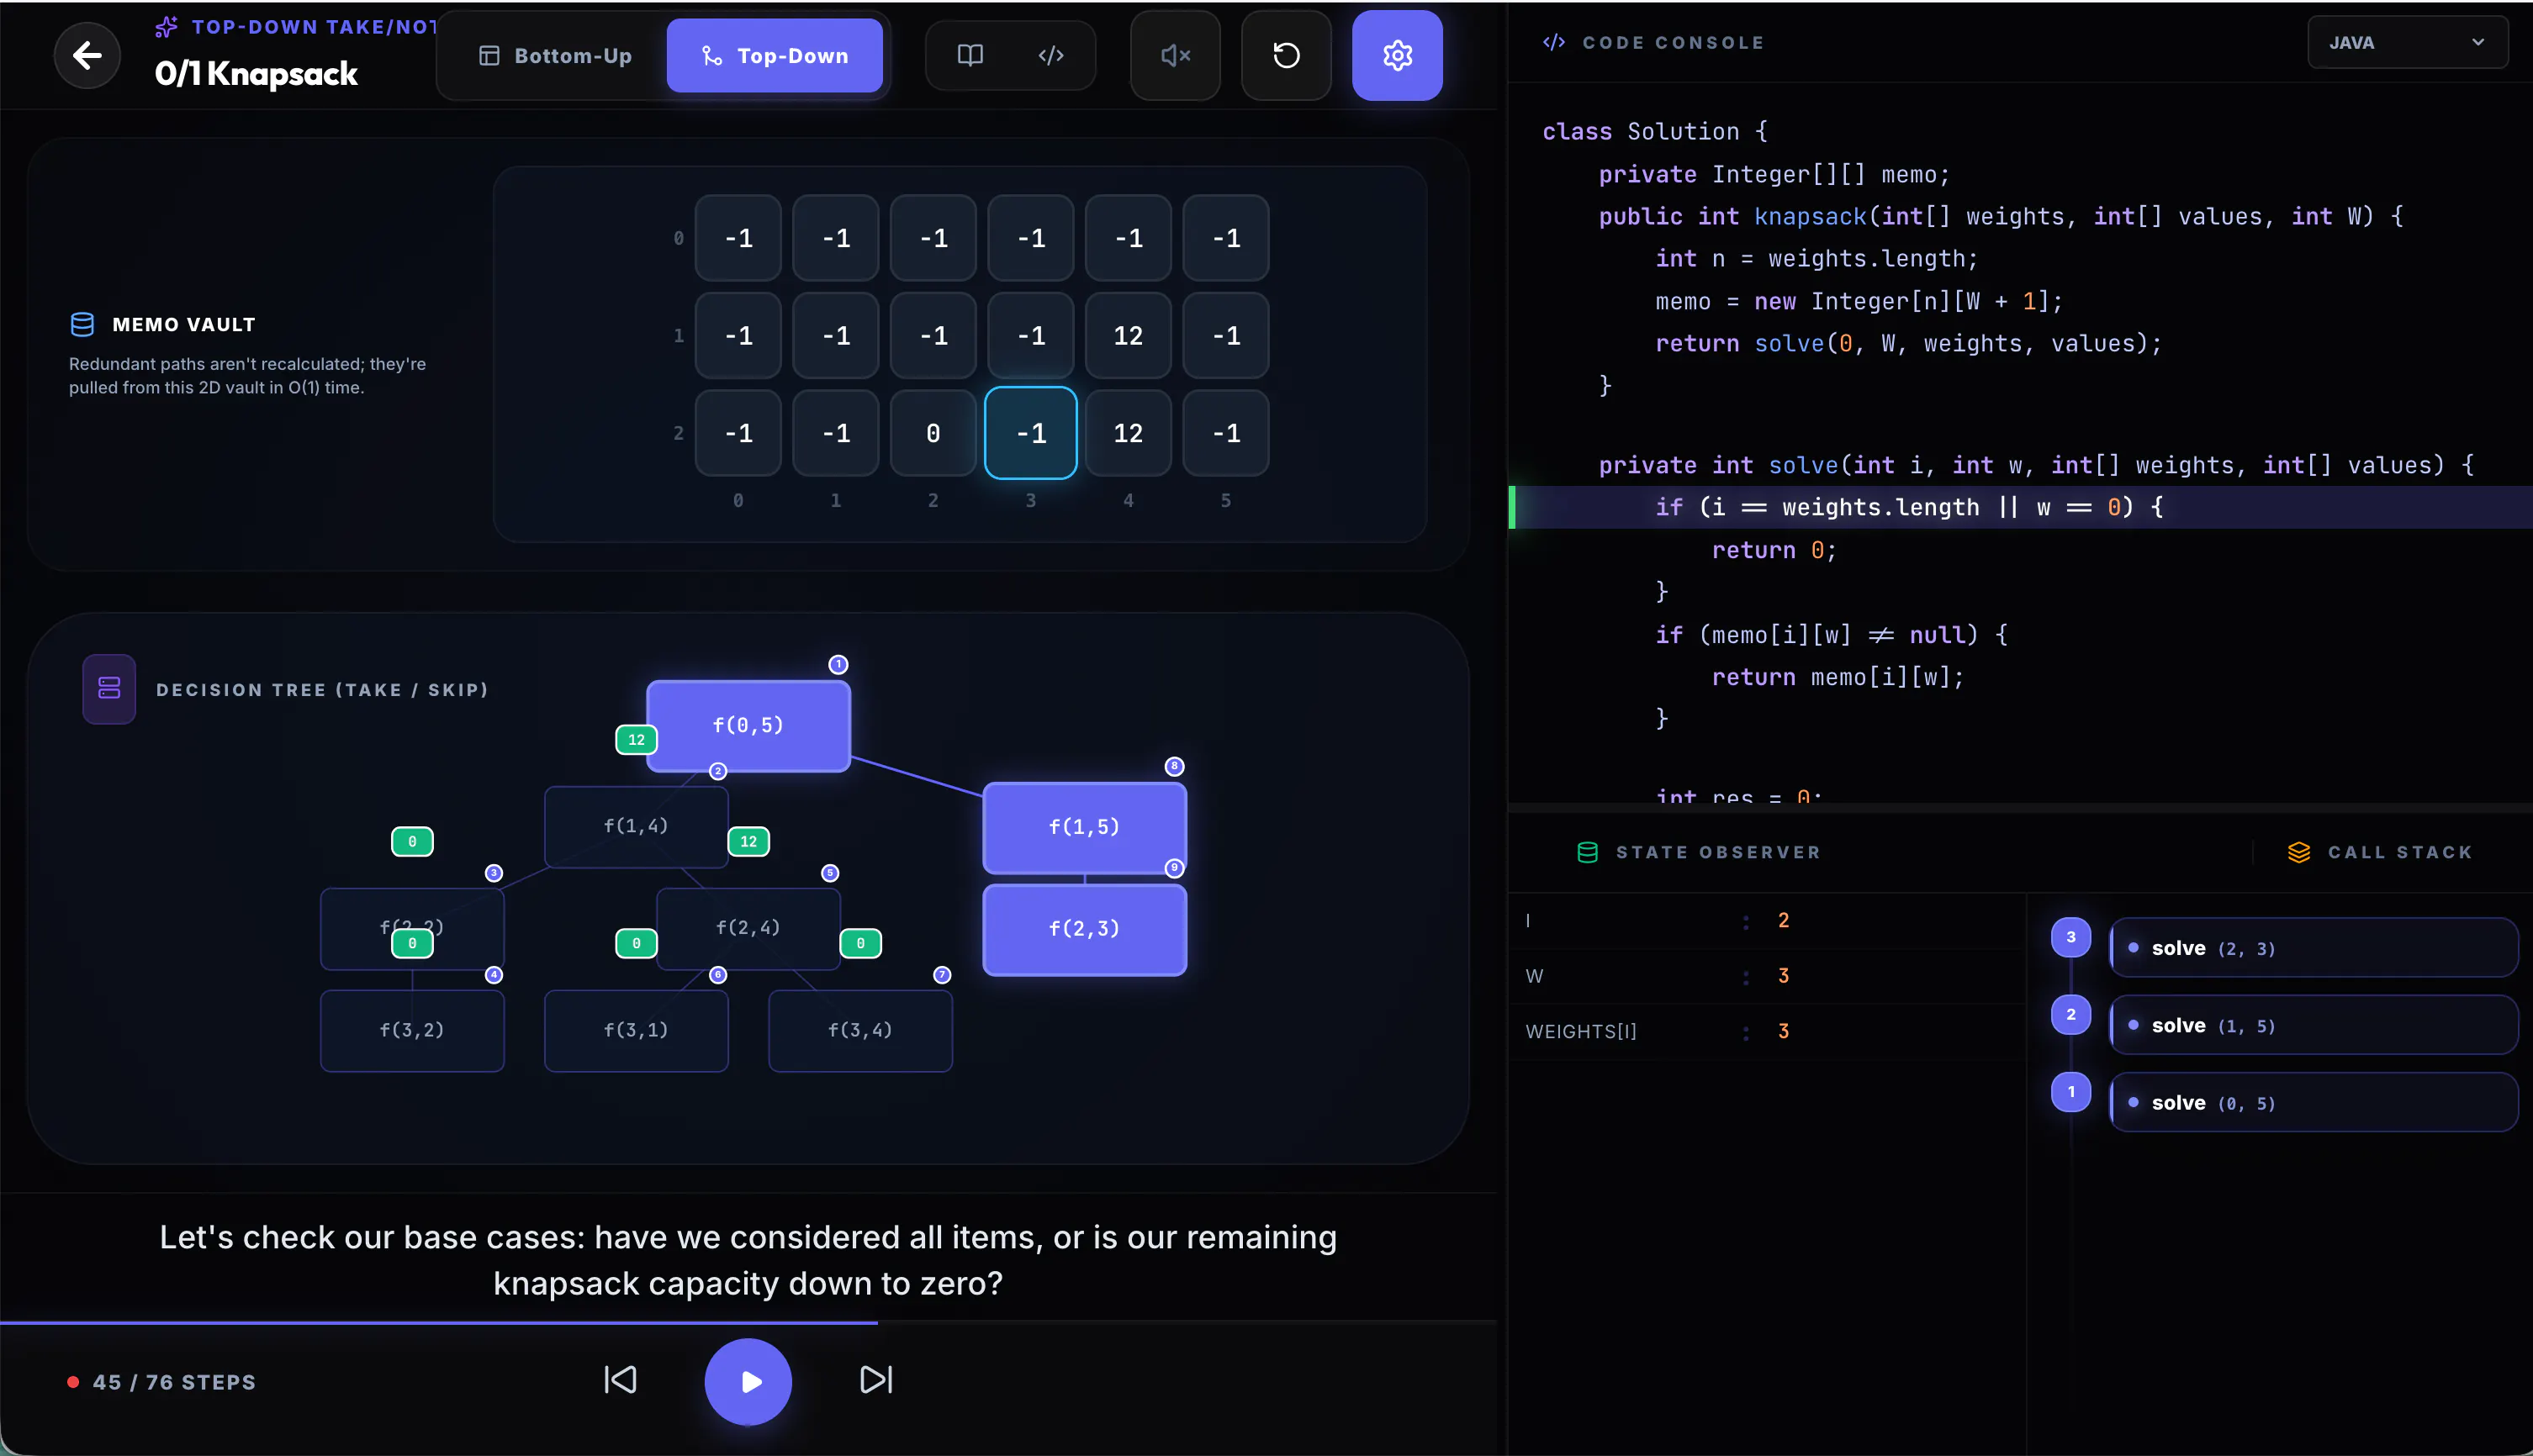Select memo cell with 0 in row 2

(x=933, y=433)
